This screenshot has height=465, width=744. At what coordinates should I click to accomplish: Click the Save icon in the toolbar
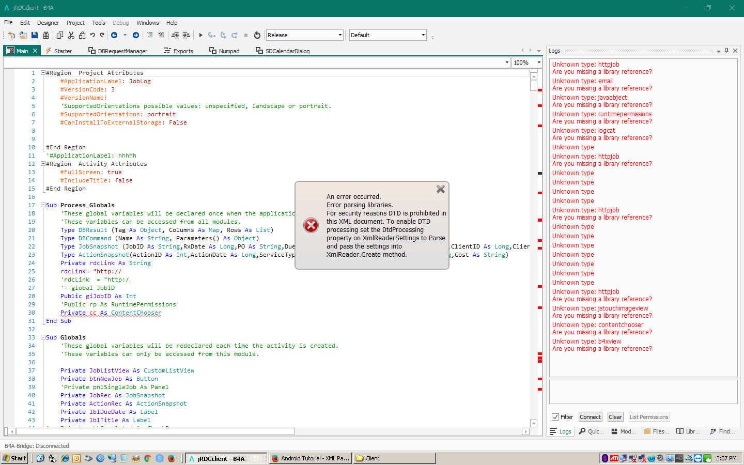click(x=35, y=35)
